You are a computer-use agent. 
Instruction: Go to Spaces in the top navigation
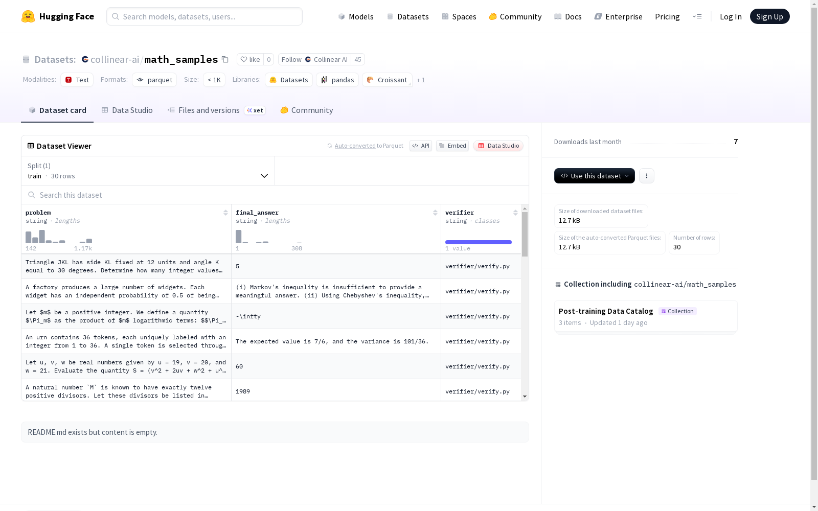point(459,16)
